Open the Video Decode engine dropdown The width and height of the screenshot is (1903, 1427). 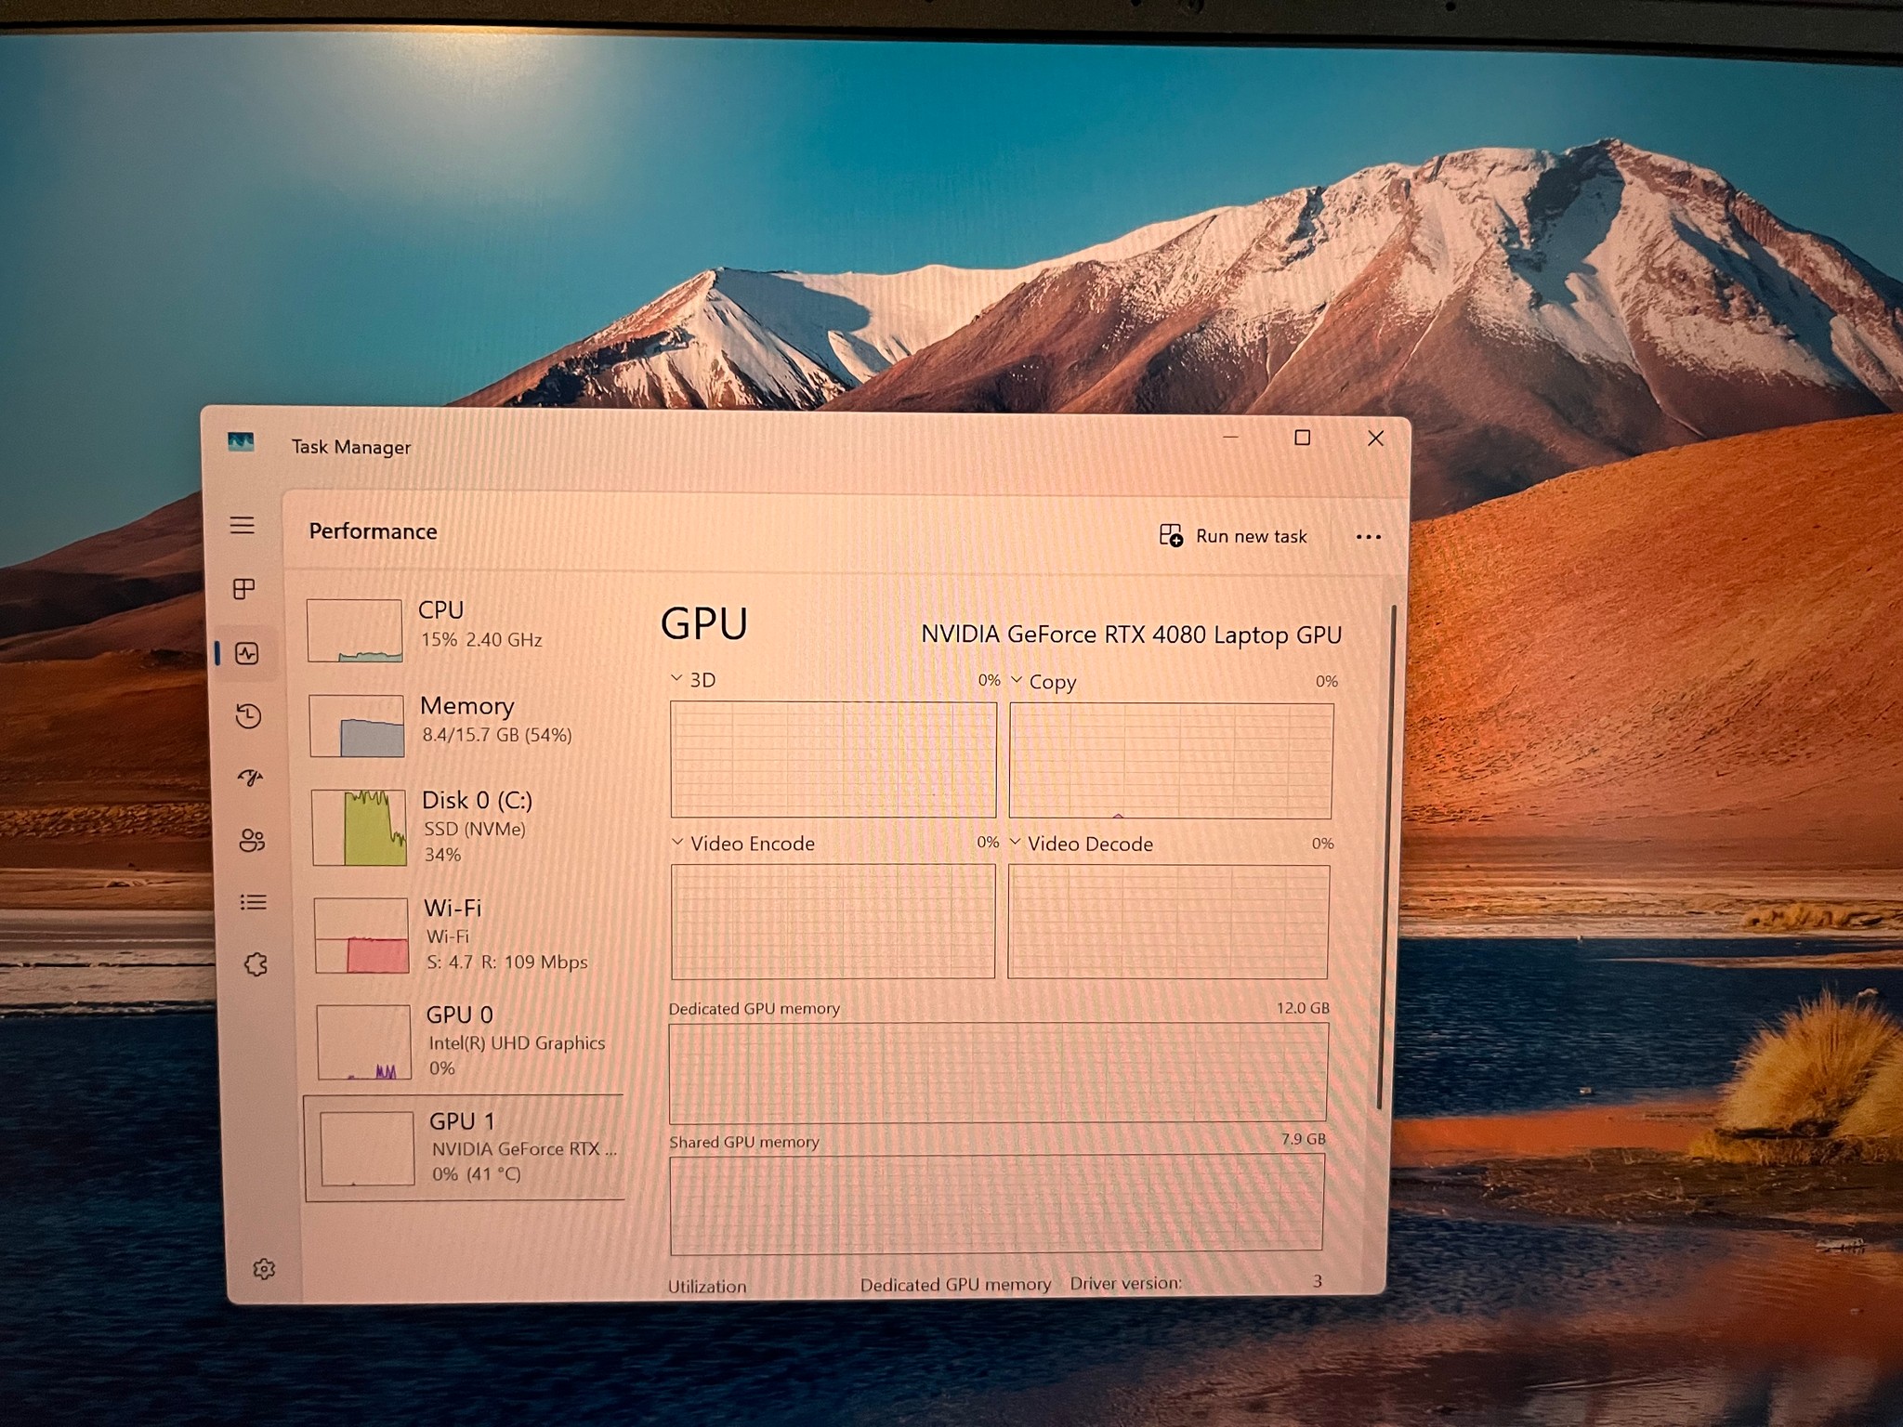coord(1082,844)
